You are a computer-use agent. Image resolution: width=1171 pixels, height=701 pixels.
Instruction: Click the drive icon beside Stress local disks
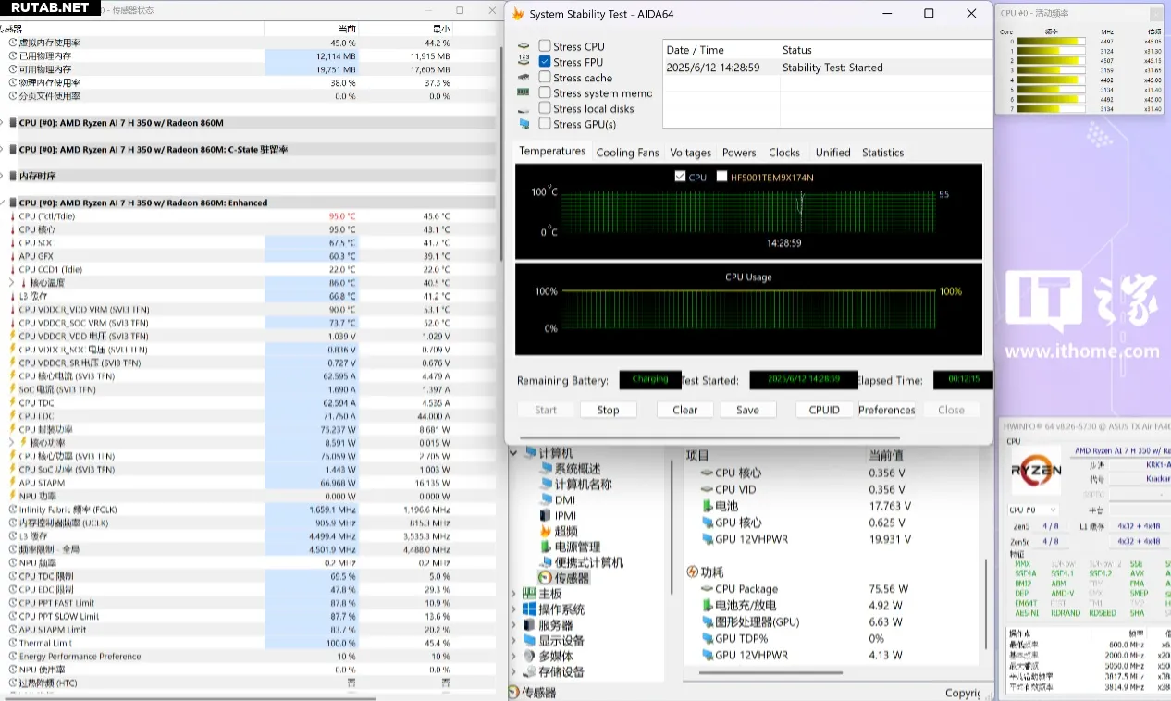coord(524,109)
